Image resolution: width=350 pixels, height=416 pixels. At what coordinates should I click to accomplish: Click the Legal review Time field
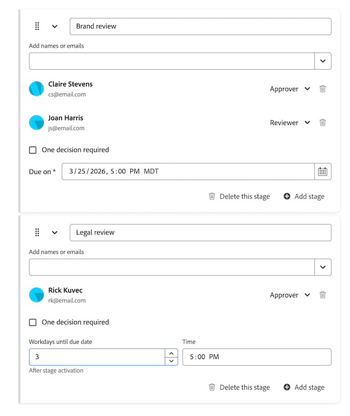click(257, 357)
